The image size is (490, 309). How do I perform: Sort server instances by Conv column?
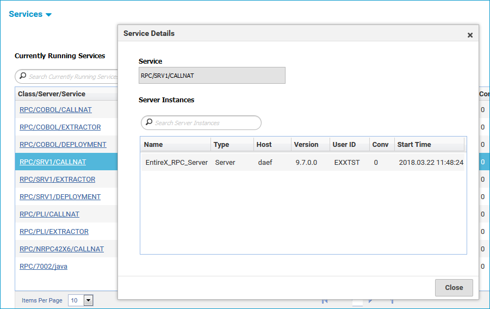coord(382,145)
